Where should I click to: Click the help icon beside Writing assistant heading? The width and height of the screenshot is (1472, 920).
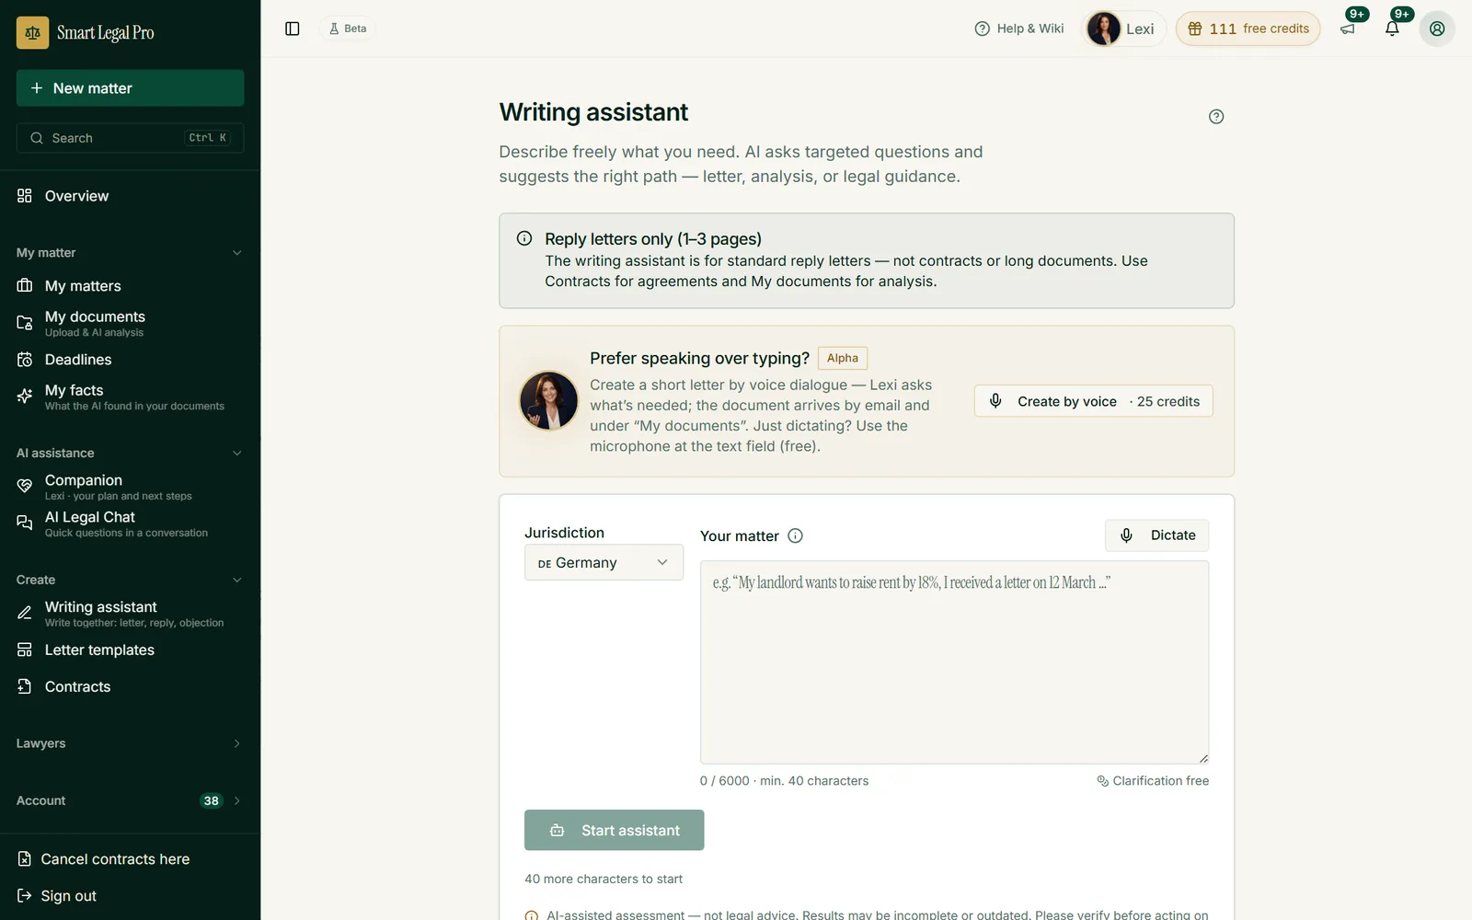[x=1216, y=116]
